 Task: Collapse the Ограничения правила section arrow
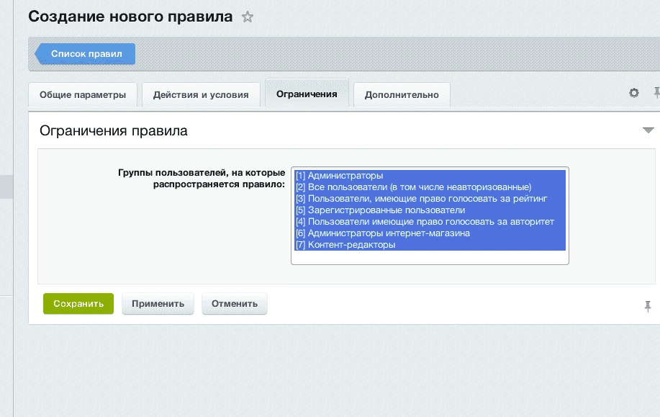pyautogui.click(x=648, y=130)
